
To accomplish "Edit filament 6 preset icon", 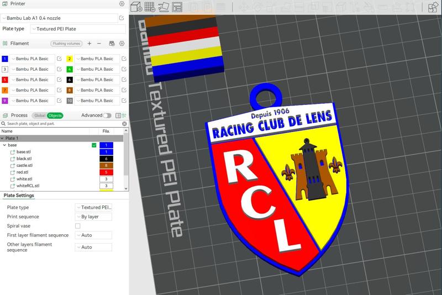I will tap(124, 80).
